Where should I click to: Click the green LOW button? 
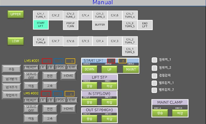pyautogui.click(x=15, y=41)
